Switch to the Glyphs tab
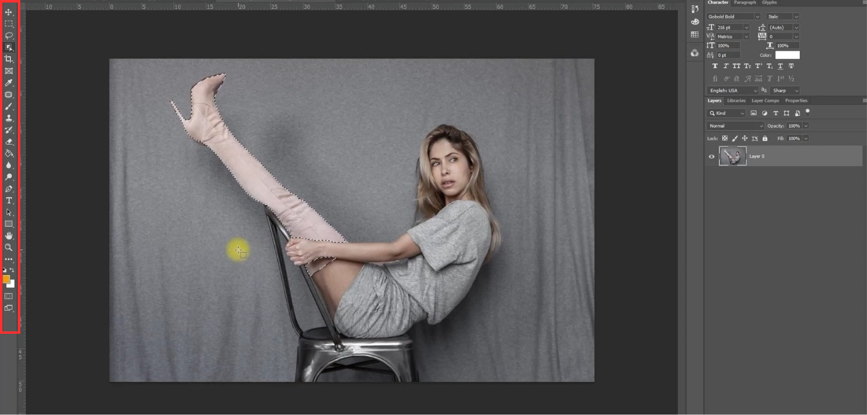 click(x=769, y=3)
